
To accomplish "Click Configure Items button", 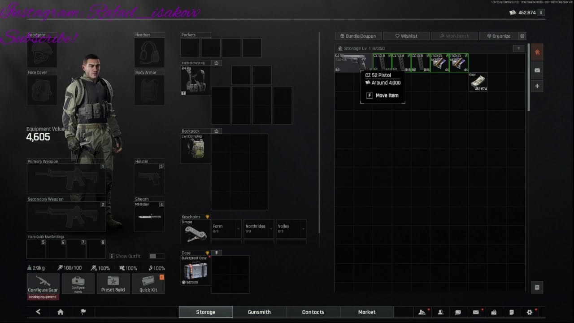I will (x=78, y=284).
